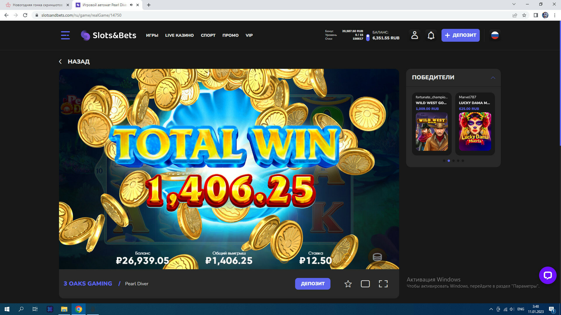Enter fullscreen game mode
The height and width of the screenshot is (315, 561).
coord(383,284)
